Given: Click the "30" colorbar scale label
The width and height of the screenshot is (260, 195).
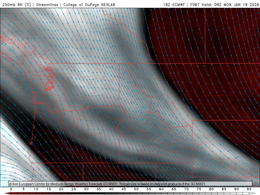Looking at the screenshot, I should click(86, 189).
